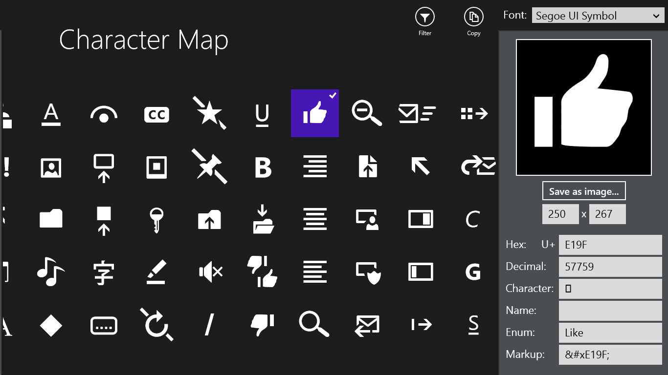Click the image height field showing 267
The height and width of the screenshot is (375, 668).
pyautogui.click(x=607, y=214)
